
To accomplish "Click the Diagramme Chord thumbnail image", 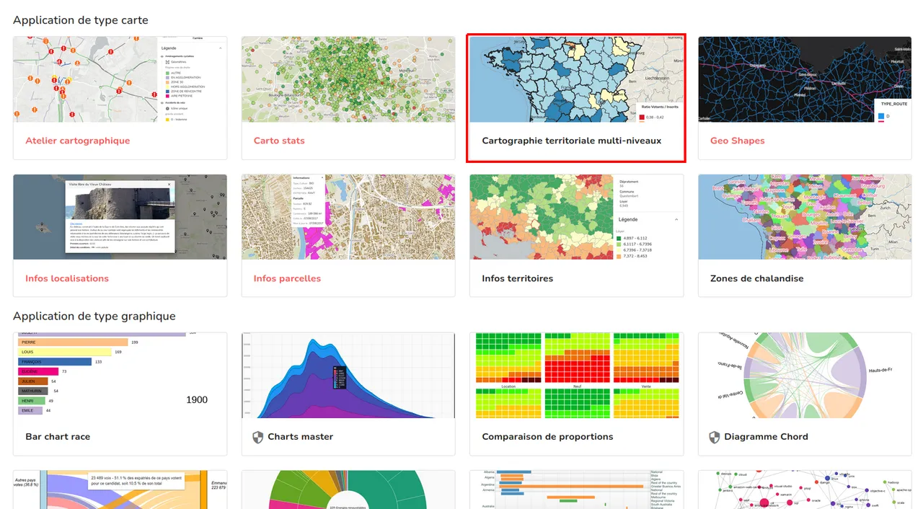I will point(805,375).
